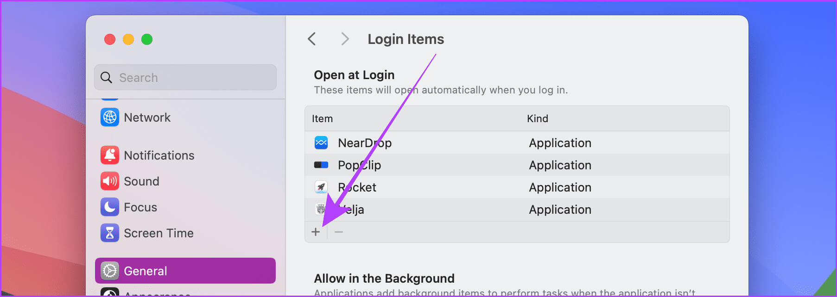Sort by the Item column header

(323, 119)
